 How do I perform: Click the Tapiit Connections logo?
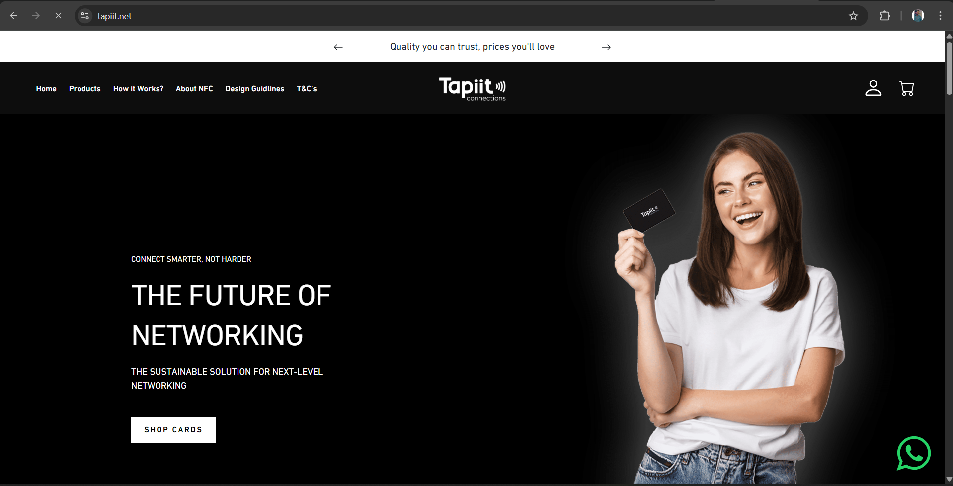[472, 88]
